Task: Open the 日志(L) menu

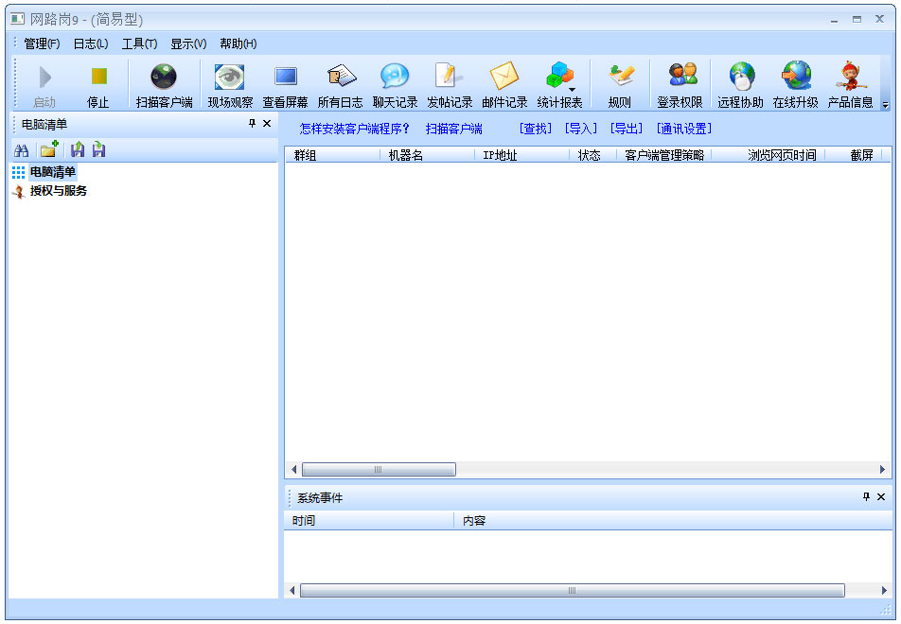Action: 91,43
